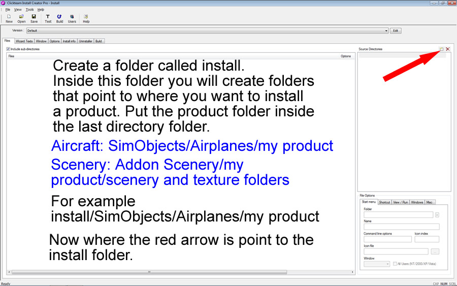Screen dimensions: 457x286
Task: Open the Window combo box in File Options
Action: pyautogui.click(x=376, y=264)
